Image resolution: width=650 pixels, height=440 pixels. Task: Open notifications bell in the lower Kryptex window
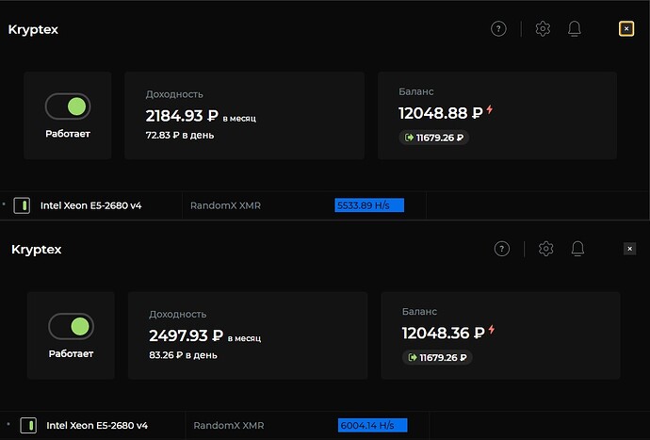[577, 249]
